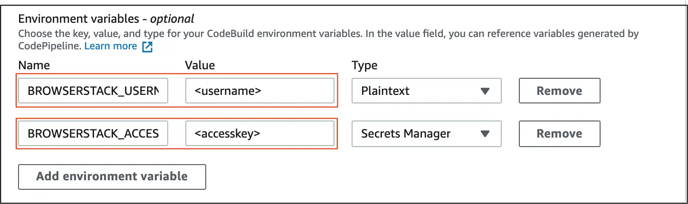
Task: Expand the Secrets Manager type dropdown
Action: (426, 133)
